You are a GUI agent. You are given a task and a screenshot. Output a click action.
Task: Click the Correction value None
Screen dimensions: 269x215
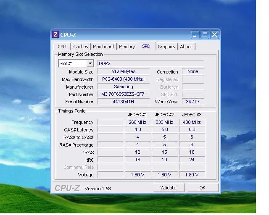193,71
